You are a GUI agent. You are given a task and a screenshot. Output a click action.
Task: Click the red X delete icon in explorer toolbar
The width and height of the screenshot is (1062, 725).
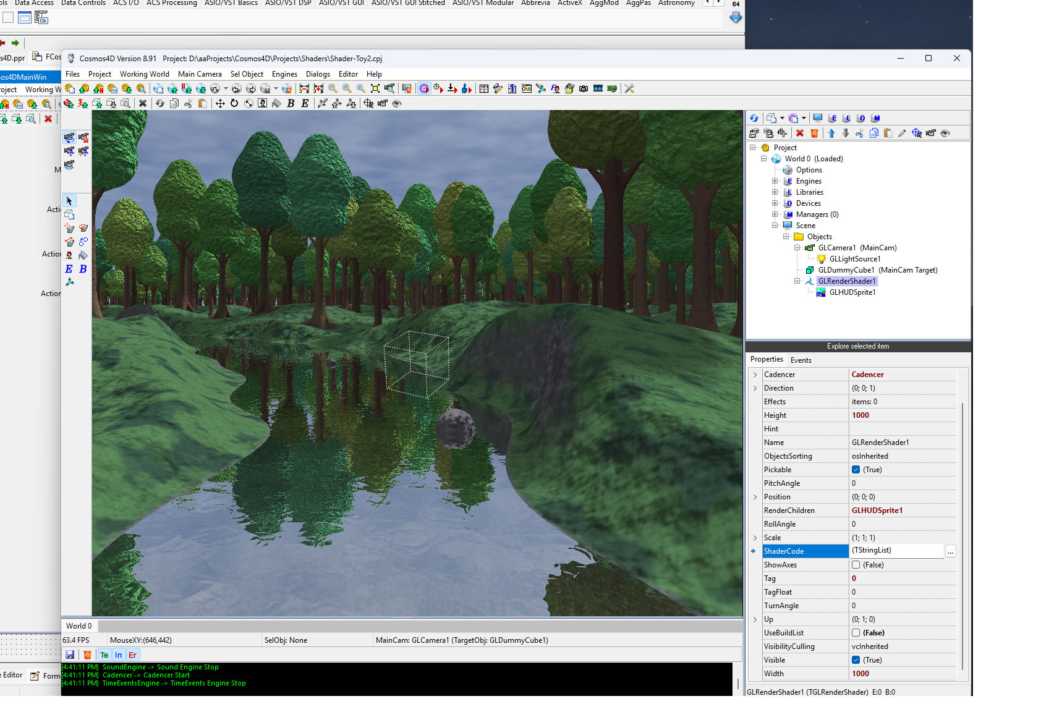pyautogui.click(x=800, y=133)
